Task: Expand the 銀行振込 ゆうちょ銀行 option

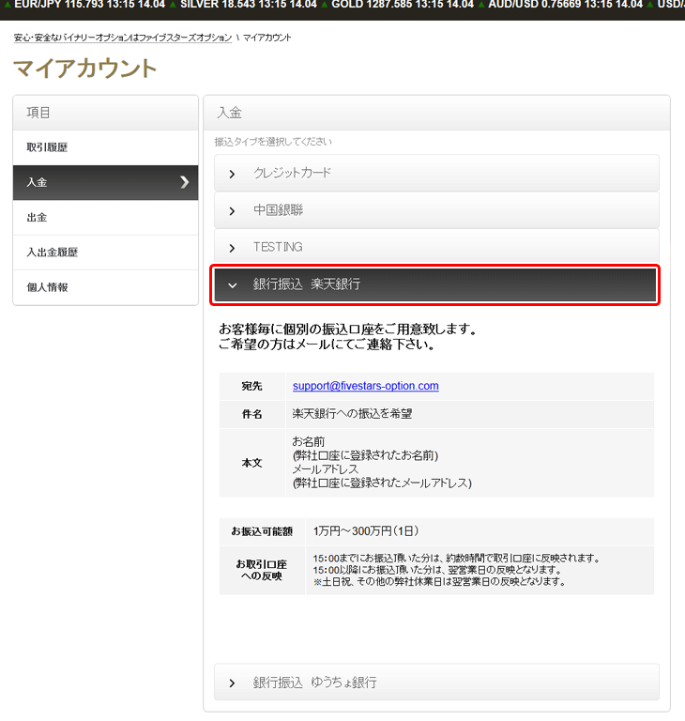Action: pyautogui.click(x=436, y=683)
